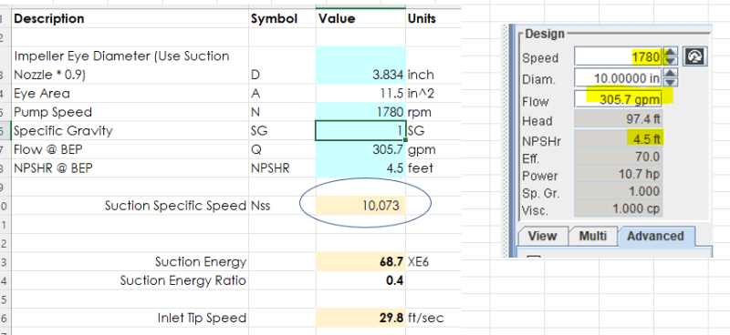This screenshot has width=730, height=335.
Task: Select the feet units cell
Action: pyautogui.click(x=433, y=168)
